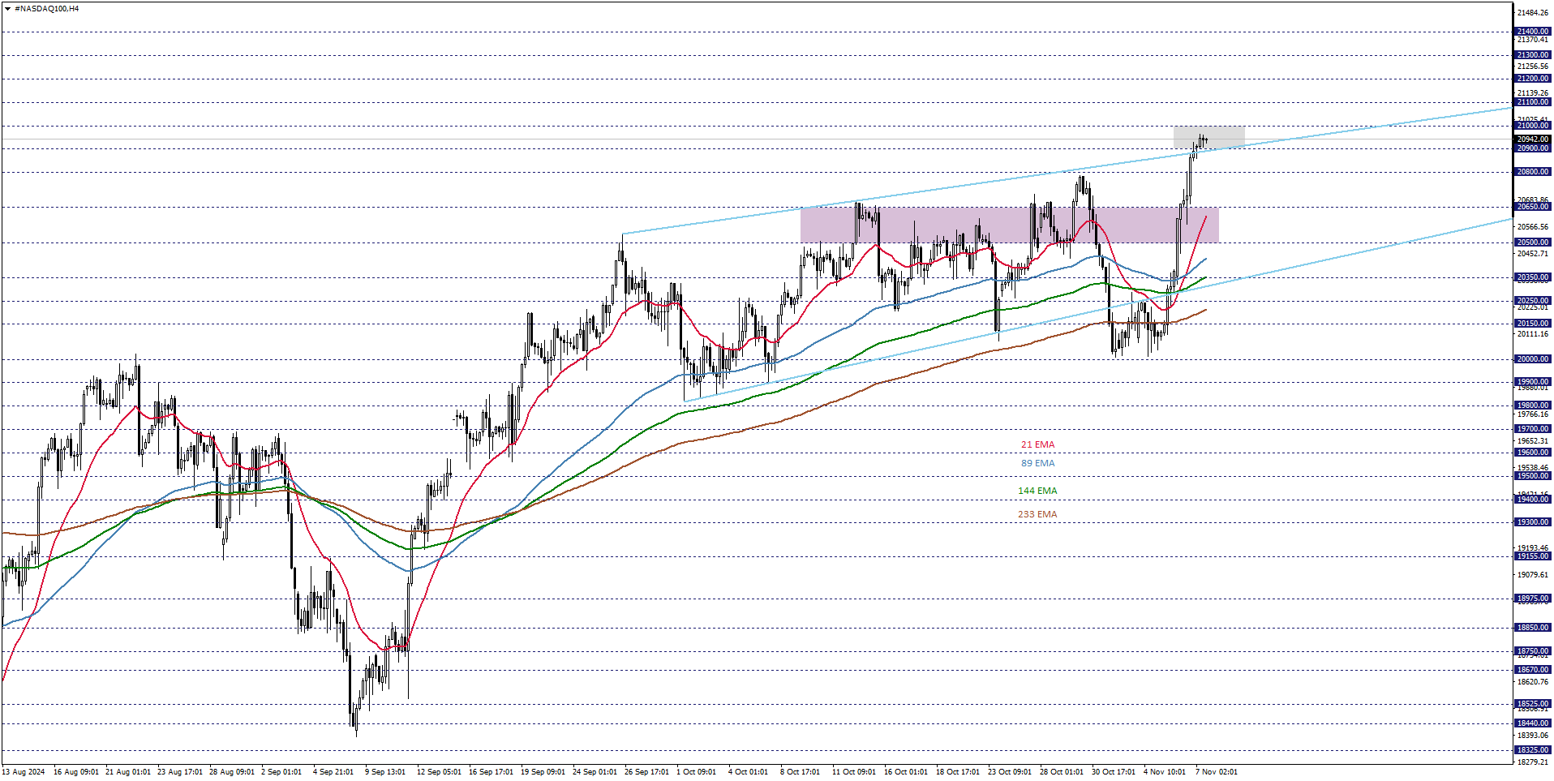Image resolution: width=1554 pixels, height=781 pixels.
Task: Click the 20650.00 level price label
Action: coord(1533,207)
